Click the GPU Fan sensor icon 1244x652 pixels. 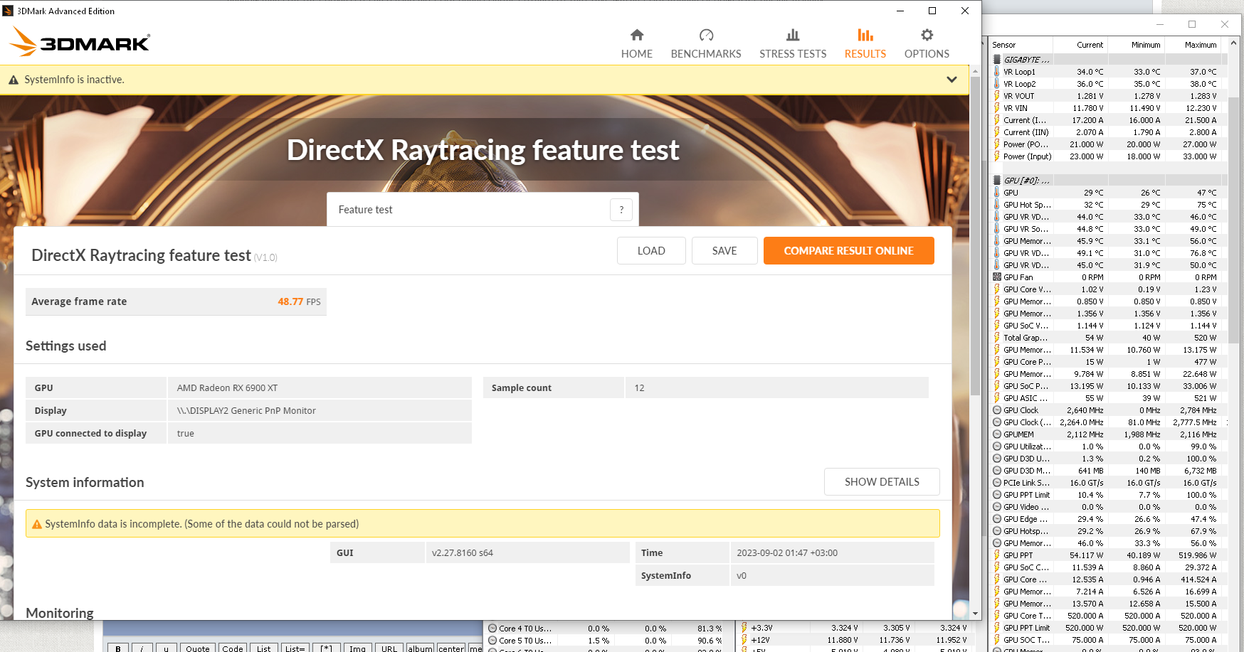click(x=997, y=277)
